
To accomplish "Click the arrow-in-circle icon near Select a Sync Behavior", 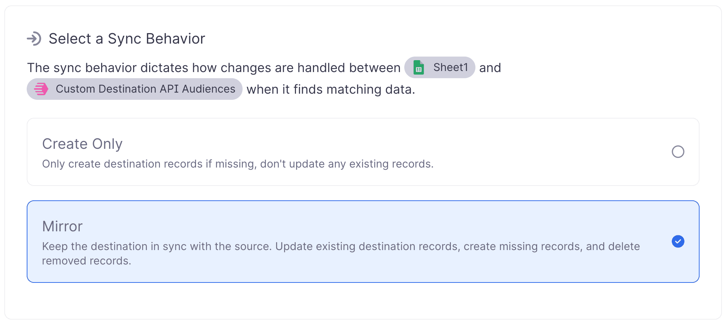I will coord(35,38).
